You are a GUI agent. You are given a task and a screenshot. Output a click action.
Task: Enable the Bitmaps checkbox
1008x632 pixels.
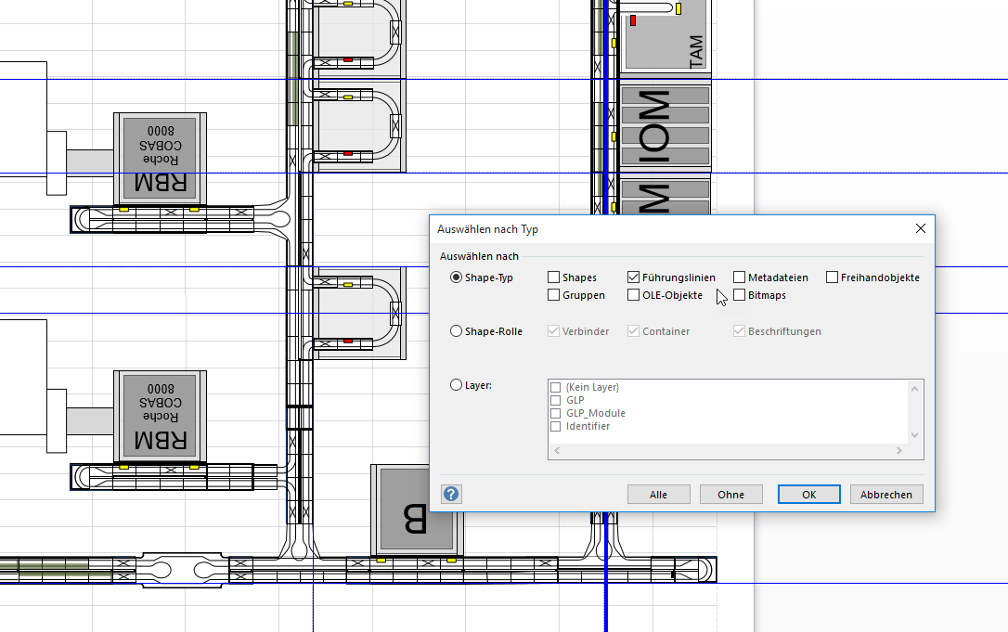click(x=739, y=295)
